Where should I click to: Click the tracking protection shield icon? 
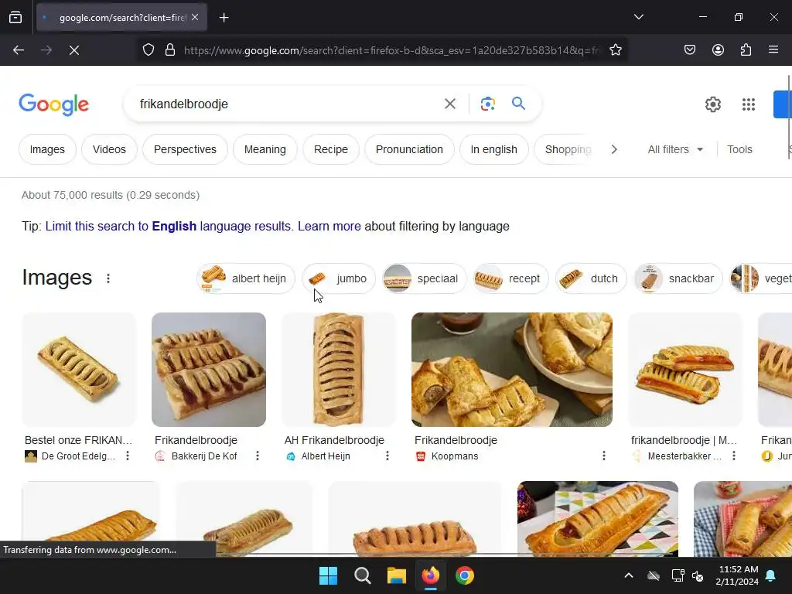point(148,50)
